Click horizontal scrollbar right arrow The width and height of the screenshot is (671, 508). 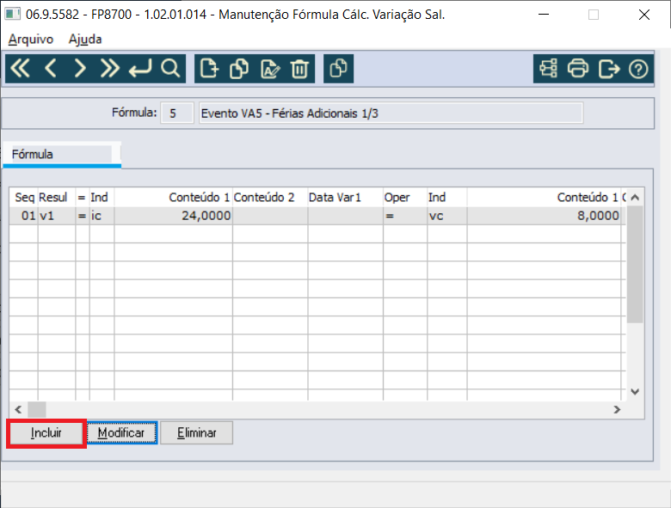[x=617, y=410]
